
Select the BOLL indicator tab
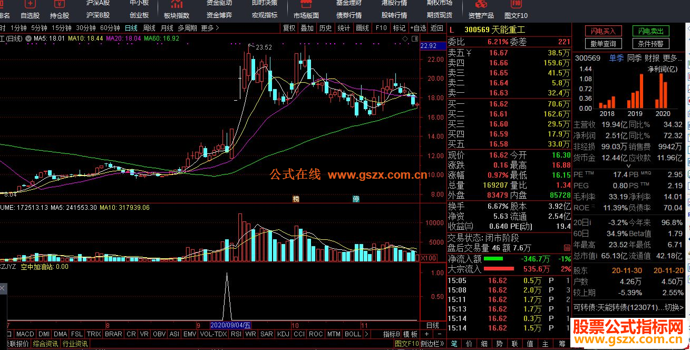click(353, 334)
